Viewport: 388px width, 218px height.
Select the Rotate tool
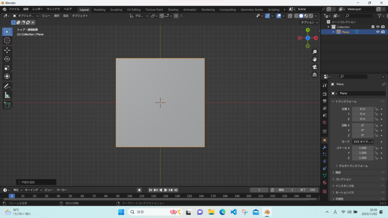7,59
